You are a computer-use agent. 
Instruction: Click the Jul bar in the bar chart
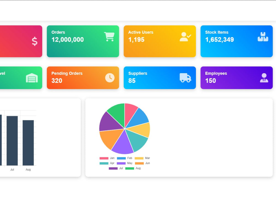[x=12, y=141]
